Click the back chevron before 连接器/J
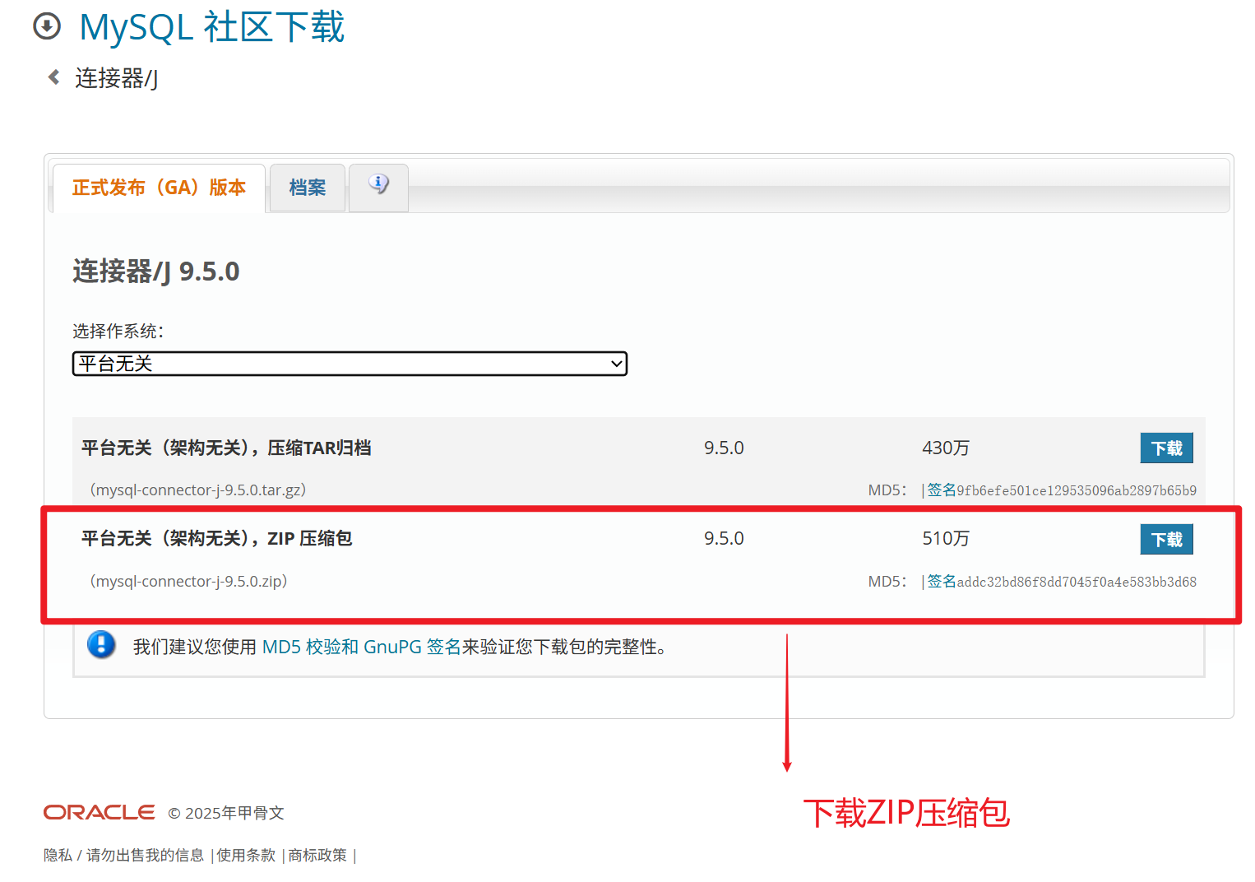Viewport: 1255px width, 882px height. tap(53, 77)
